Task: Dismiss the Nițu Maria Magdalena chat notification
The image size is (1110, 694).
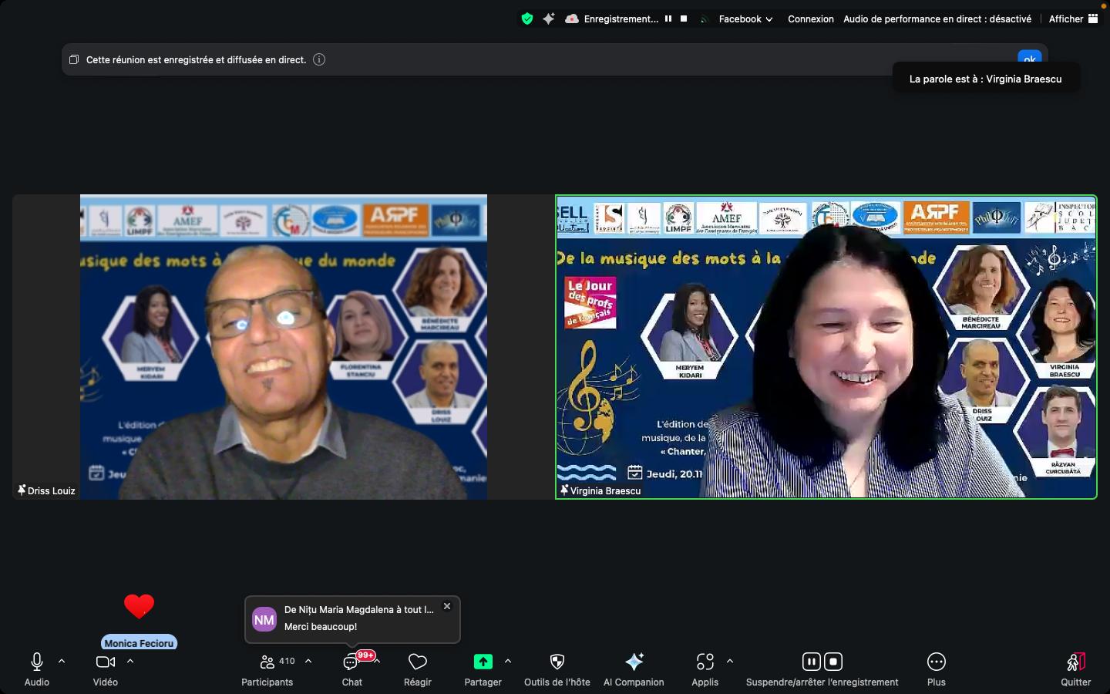Action: [x=447, y=606]
